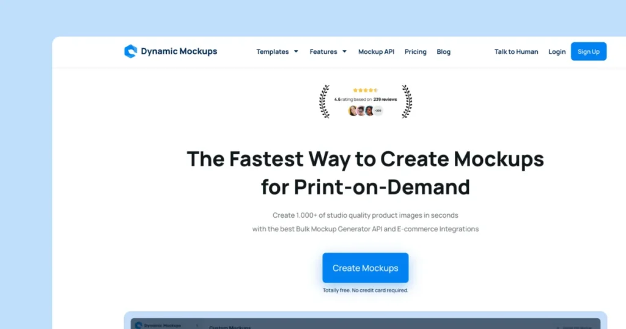Open the Dynamic Mockups home link text

click(179, 51)
